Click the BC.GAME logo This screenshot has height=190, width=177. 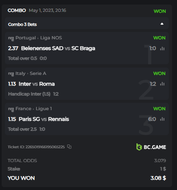click(151, 147)
